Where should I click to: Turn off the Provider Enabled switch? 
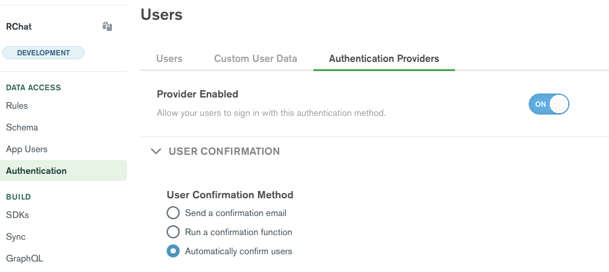548,104
